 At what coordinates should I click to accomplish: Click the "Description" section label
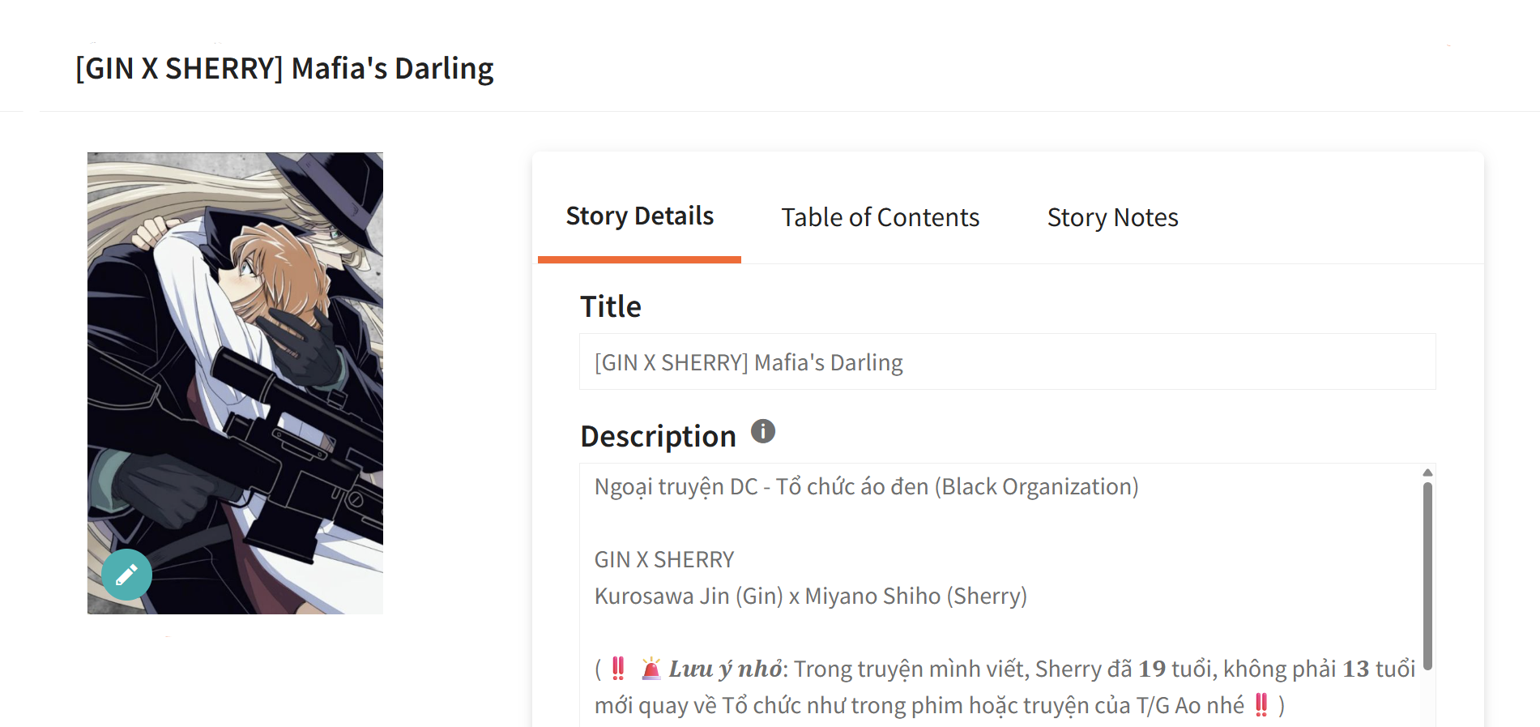point(658,436)
